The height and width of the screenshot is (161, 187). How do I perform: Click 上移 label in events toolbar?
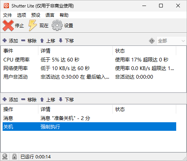coord(51,41)
